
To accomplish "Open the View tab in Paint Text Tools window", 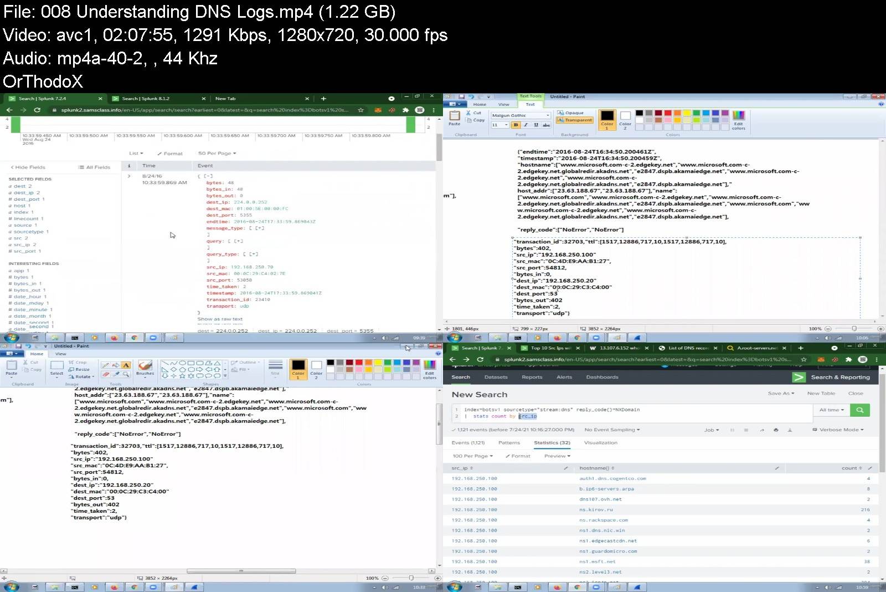I will coord(503,104).
